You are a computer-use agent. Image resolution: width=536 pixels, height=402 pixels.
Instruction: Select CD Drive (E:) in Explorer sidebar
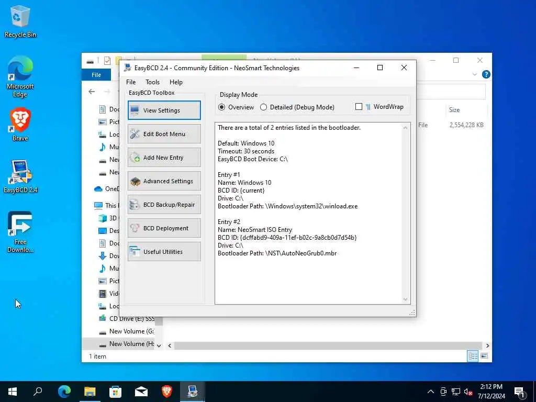(126, 318)
